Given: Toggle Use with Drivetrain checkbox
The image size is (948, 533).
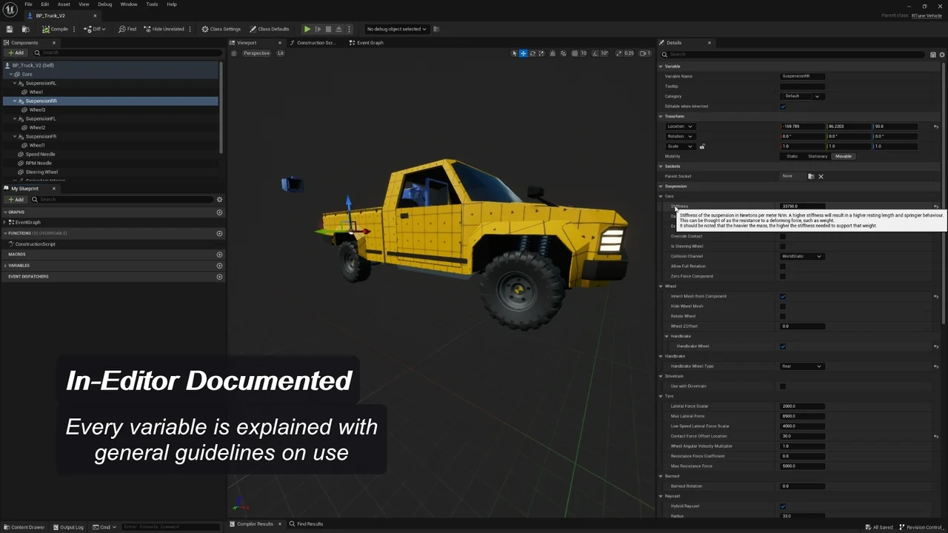Looking at the screenshot, I should click(x=783, y=386).
